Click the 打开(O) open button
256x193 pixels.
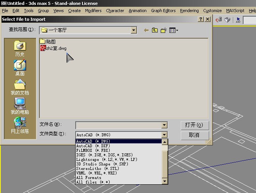point(195,125)
